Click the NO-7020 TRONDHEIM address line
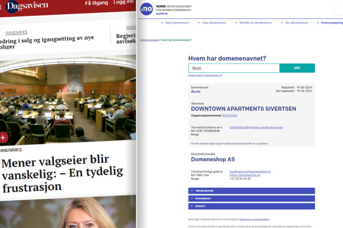The image size is (343, 228). (205, 131)
